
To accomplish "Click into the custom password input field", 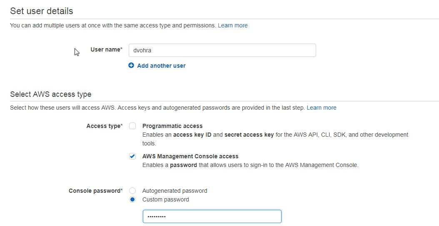I will pos(212,216).
